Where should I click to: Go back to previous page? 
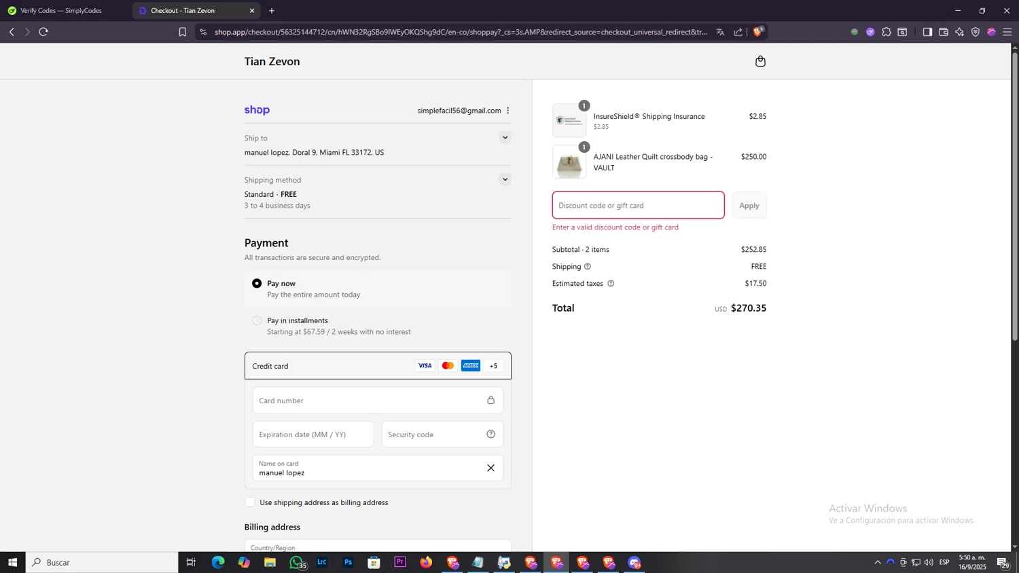tap(12, 32)
